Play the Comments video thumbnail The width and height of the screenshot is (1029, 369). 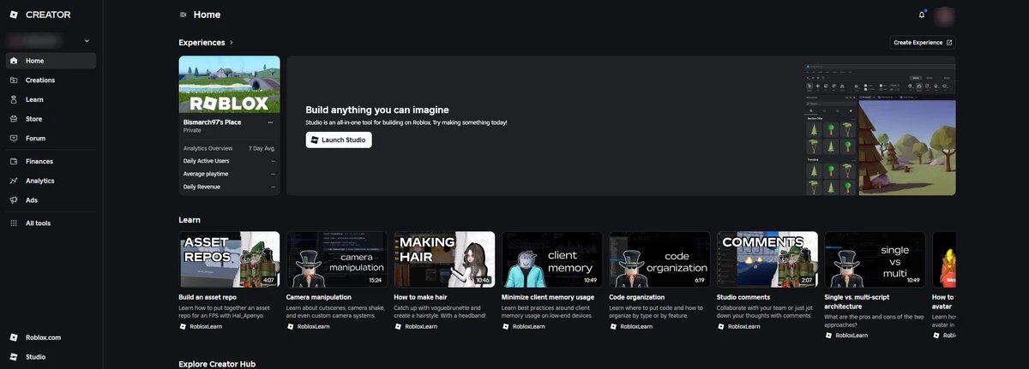(x=767, y=259)
